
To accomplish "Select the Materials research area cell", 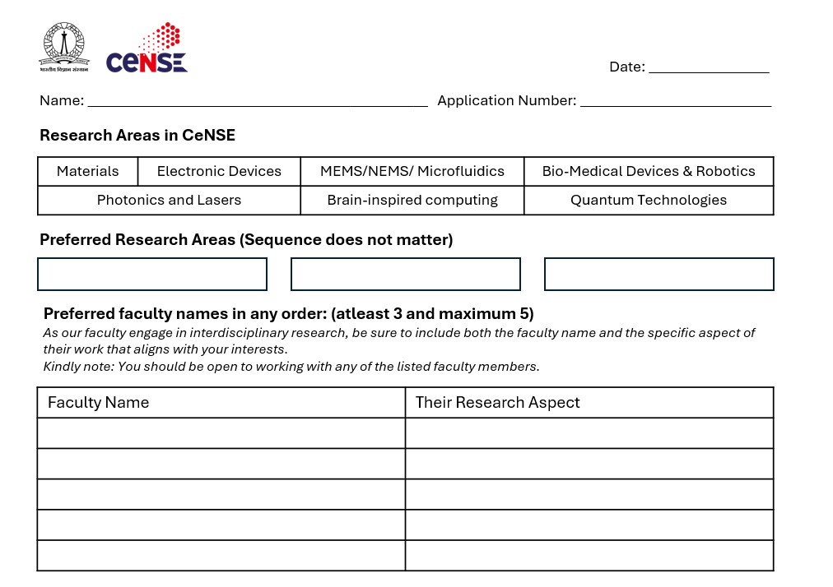I will (x=87, y=171).
